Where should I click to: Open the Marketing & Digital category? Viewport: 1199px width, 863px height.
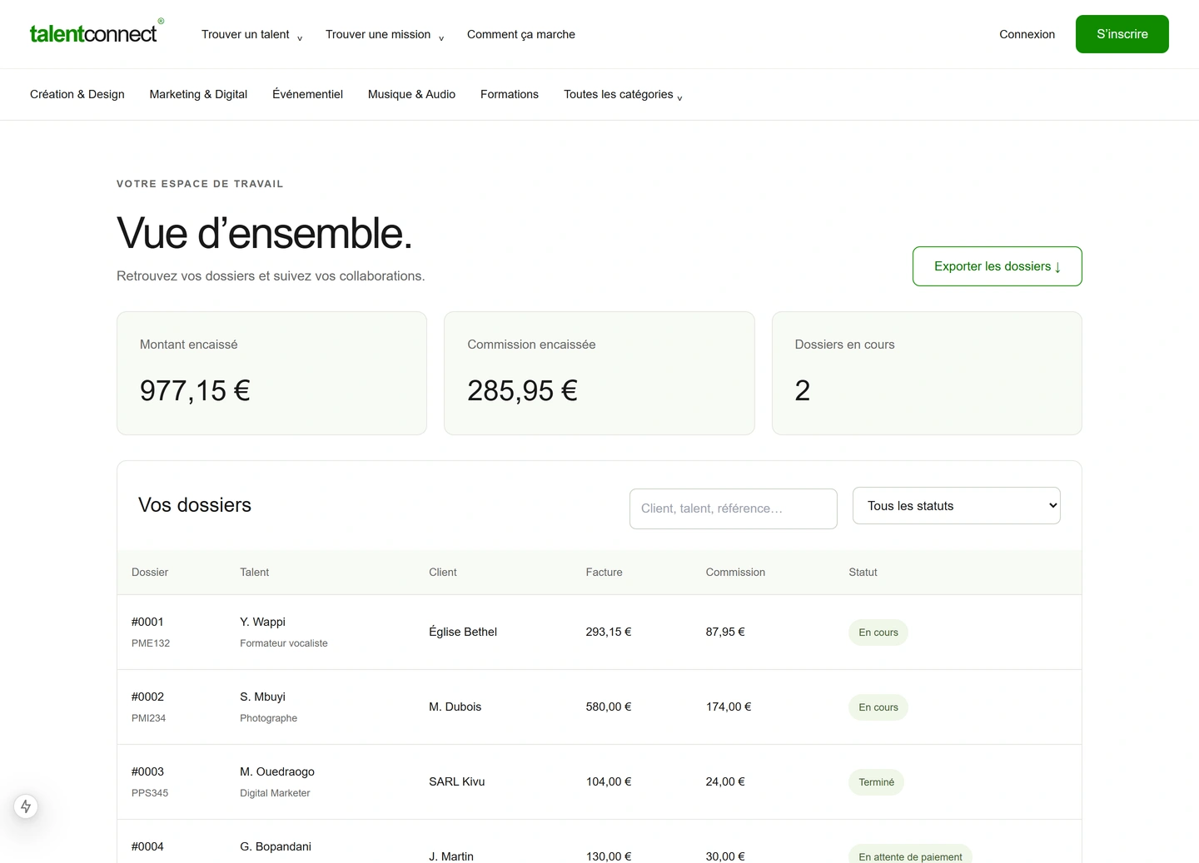click(198, 94)
